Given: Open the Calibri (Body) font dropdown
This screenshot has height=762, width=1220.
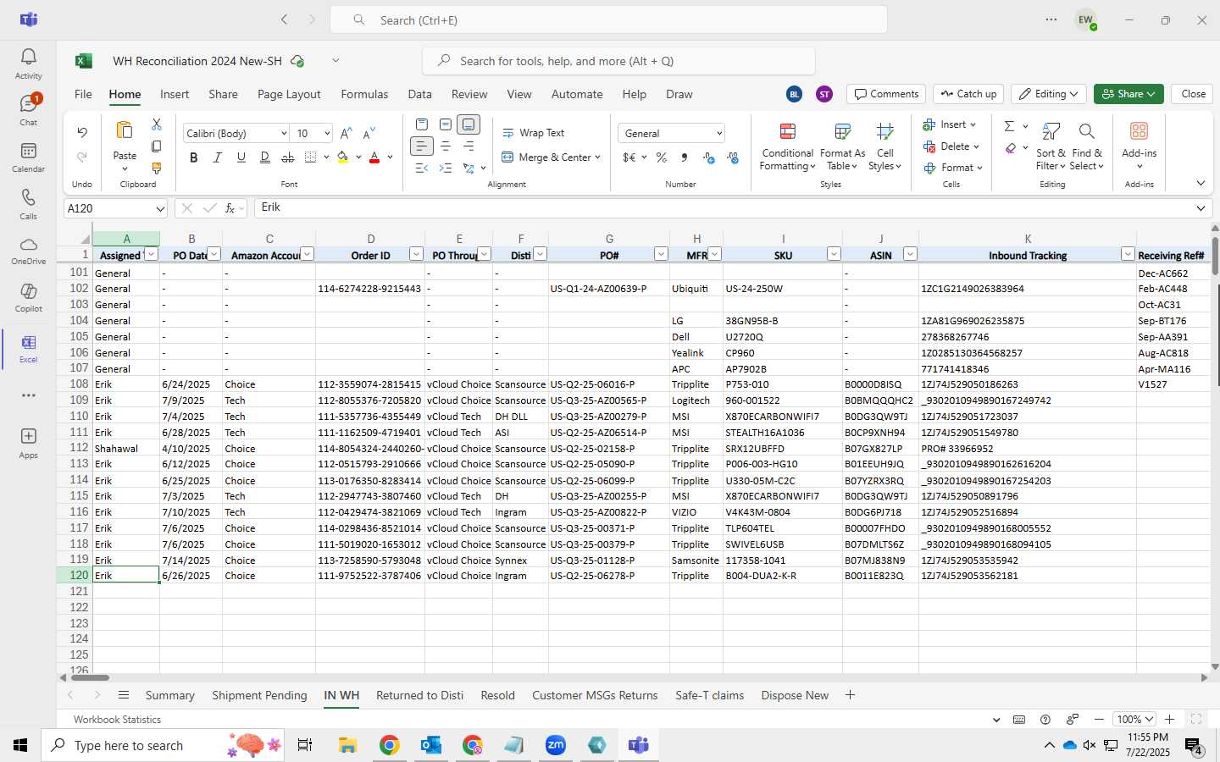Looking at the screenshot, I should click(x=284, y=134).
